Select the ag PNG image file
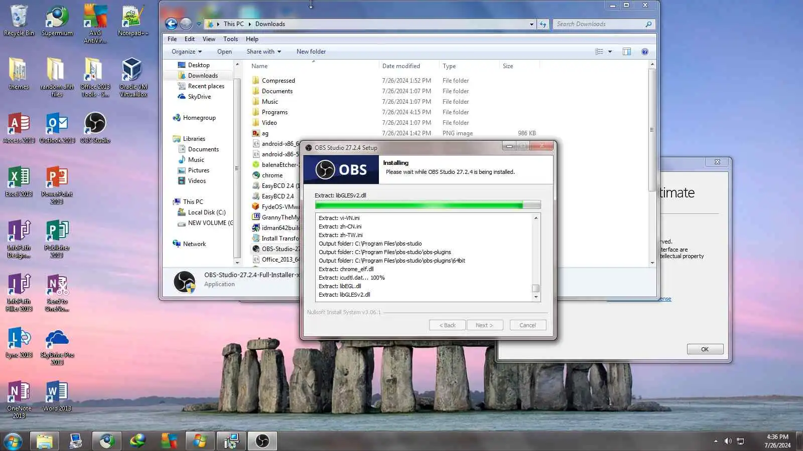This screenshot has height=451, width=803. (265, 133)
